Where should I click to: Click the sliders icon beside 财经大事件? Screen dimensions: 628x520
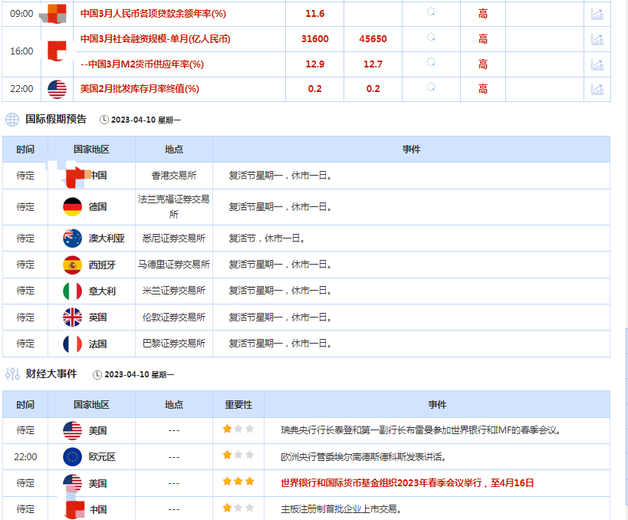[12, 374]
